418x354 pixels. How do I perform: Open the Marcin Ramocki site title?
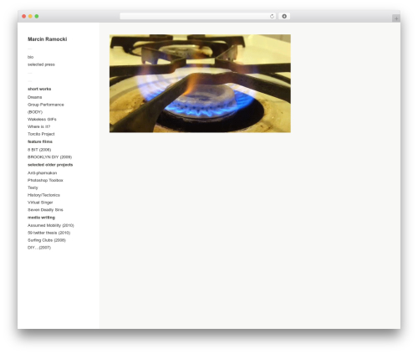coord(48,39)
